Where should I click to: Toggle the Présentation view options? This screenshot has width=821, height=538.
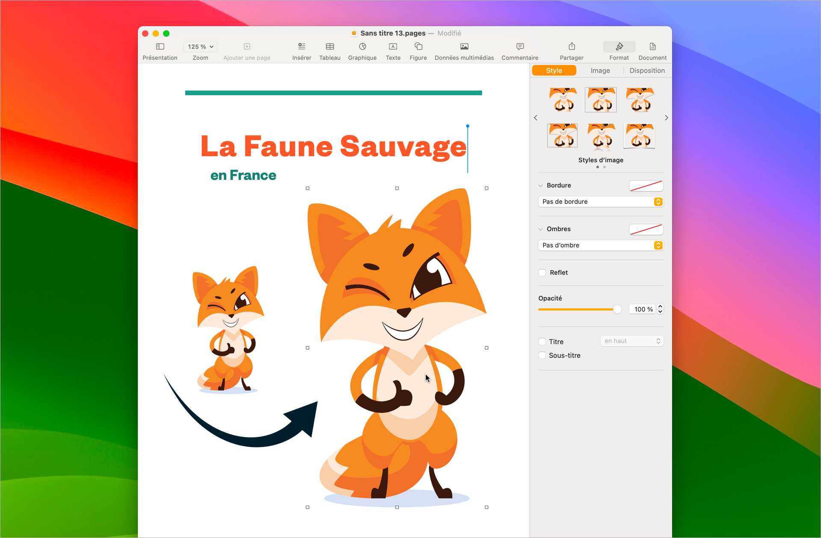click(x=160, y=50)
